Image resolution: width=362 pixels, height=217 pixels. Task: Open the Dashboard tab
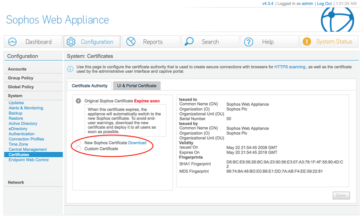click(x=33, y=42)
